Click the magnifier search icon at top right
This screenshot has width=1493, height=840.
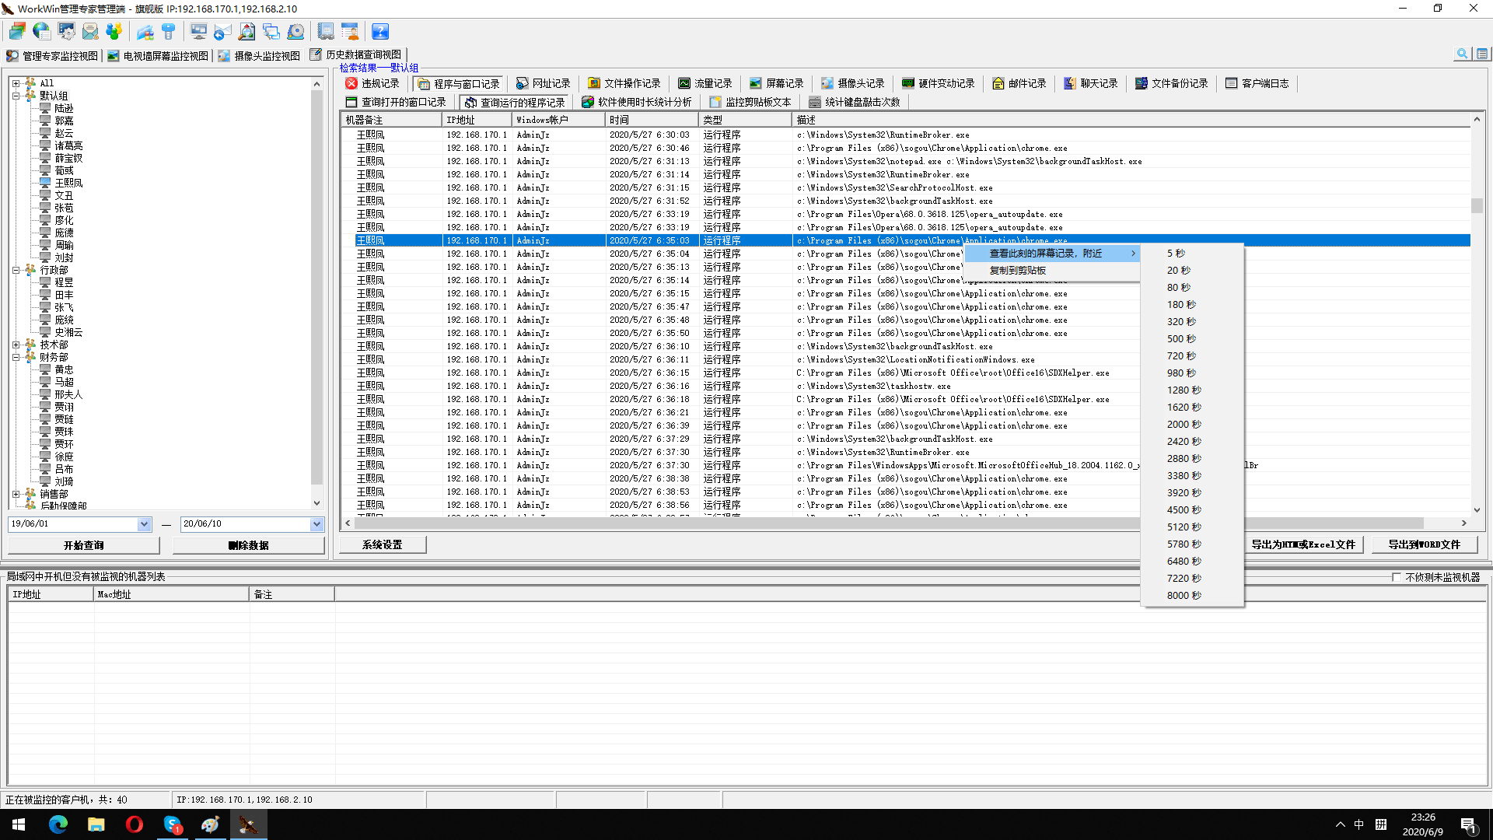point(1462,54)
